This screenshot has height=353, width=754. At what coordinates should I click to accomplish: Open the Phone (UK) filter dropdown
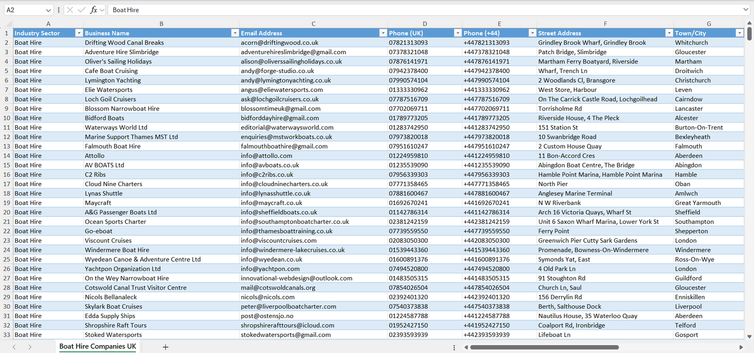(458, 33)
